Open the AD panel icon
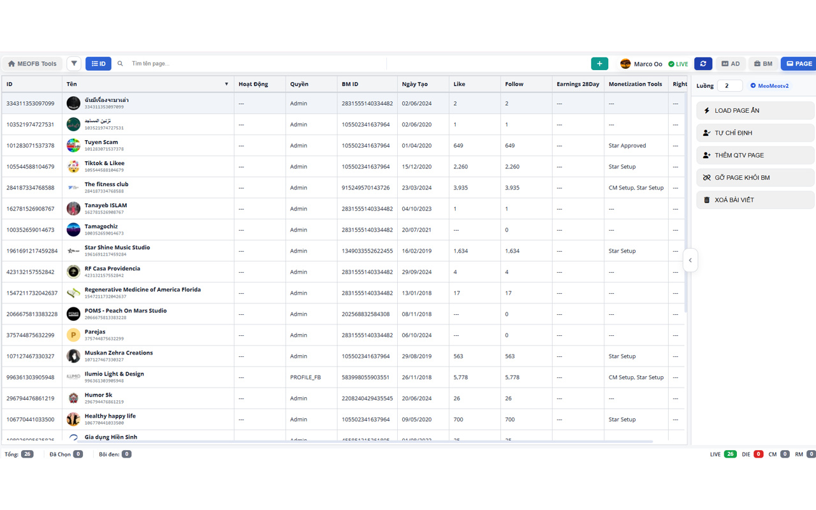 730,63
